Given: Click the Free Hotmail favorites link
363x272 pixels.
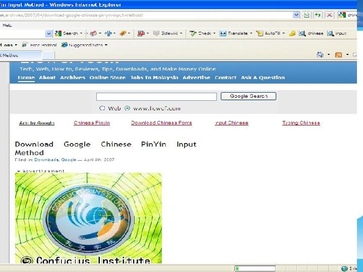Looking at the screenshot, I should tap(39, 45).
